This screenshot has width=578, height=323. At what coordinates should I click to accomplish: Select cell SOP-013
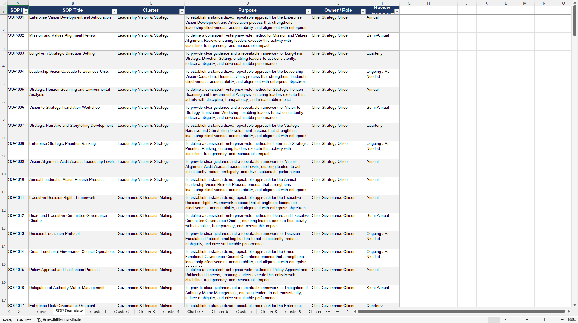(18, 240)
